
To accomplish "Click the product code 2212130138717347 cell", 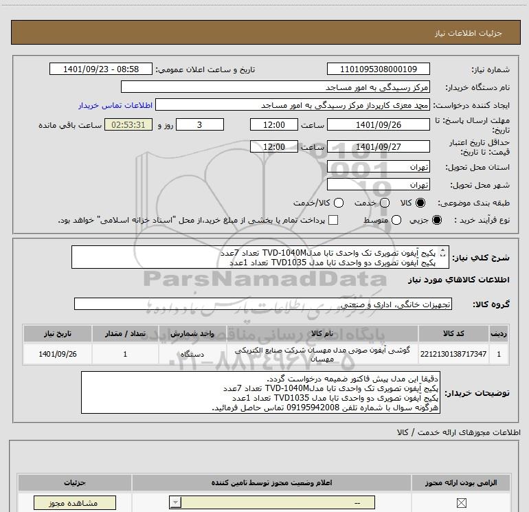I will click(453, 354).
